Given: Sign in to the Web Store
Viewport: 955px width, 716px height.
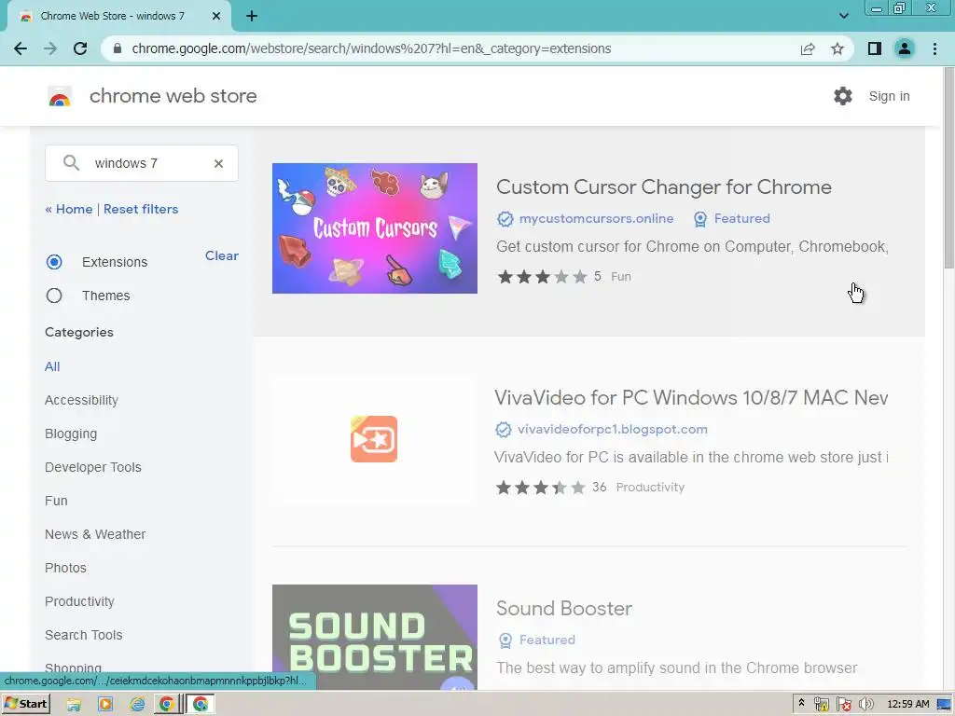Looking at the screenshot, I should 889,96.
